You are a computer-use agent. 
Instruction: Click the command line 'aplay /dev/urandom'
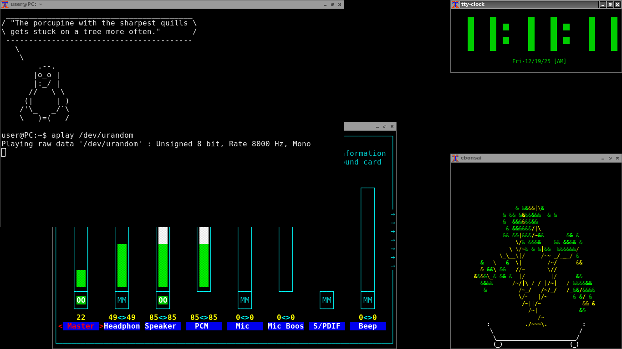pos(92,135)
